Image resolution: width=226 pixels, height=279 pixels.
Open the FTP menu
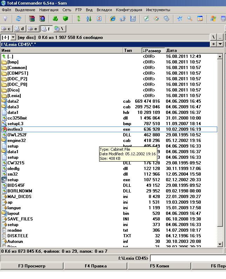pyautogui.click(x=78, y=10)
